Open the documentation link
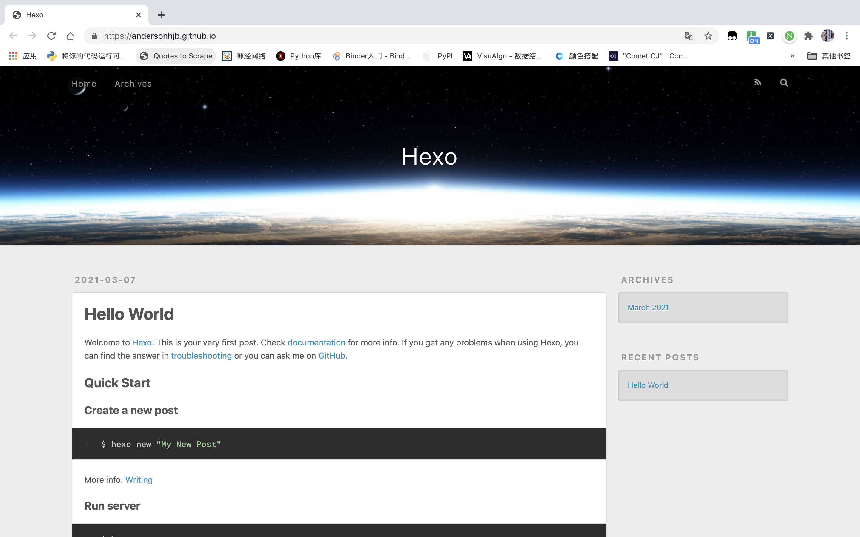Viewport: 860px width, 537px height. 316,343
